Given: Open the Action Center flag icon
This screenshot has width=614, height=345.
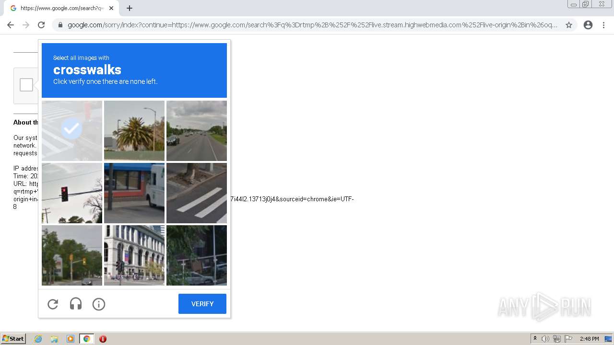Looking at the screenshot, I should point(568,339).
